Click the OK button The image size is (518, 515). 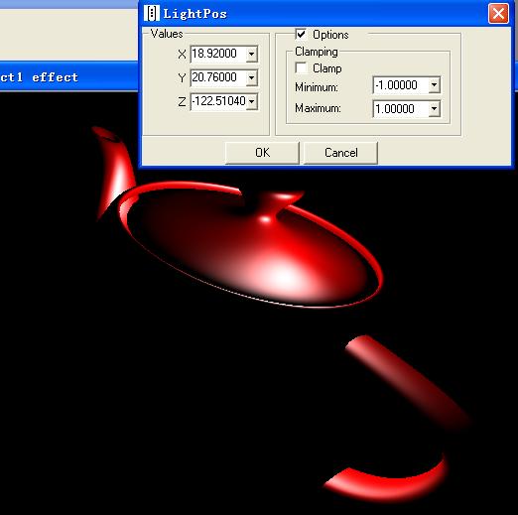[x=262, y=153]
